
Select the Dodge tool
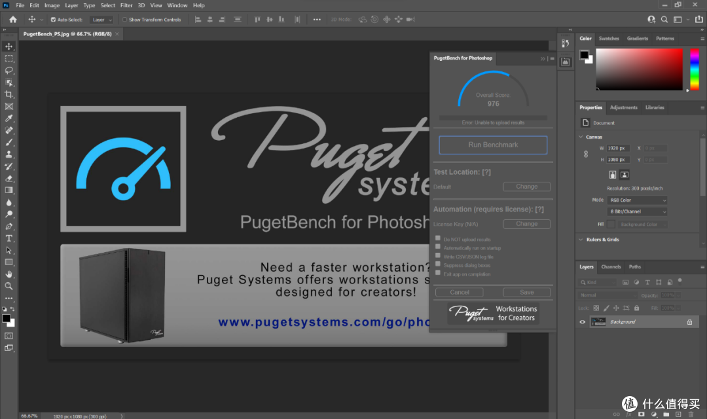coord(9,214)
